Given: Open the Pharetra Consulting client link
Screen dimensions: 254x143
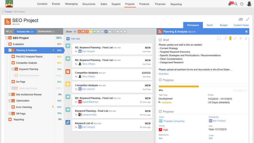Looking at the screenshot, I should (x=174, y=121).
